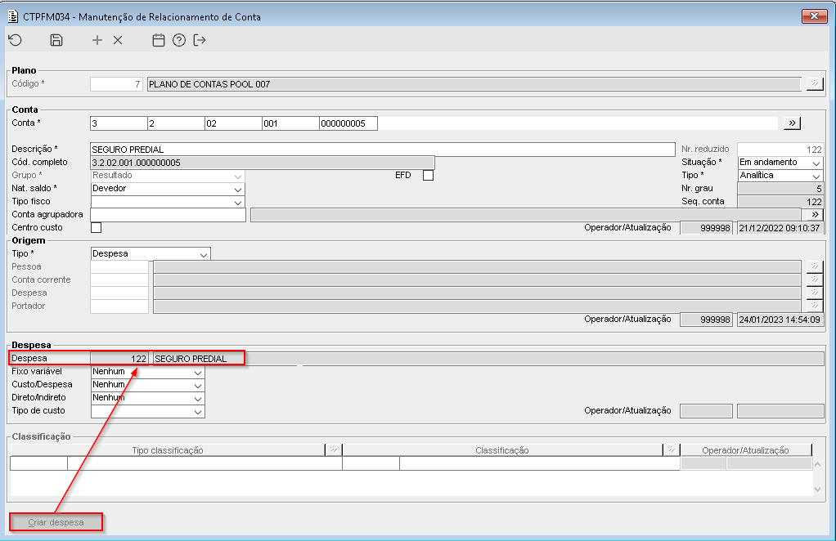Click the Tipo classificação column header
Image resolution: width=836 pixels, height=541 pixels.
pos(168,450)
